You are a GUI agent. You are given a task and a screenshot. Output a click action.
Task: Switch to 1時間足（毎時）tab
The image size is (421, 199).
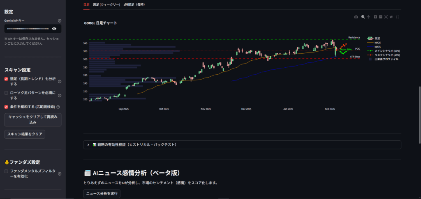[x=134, y=5]
